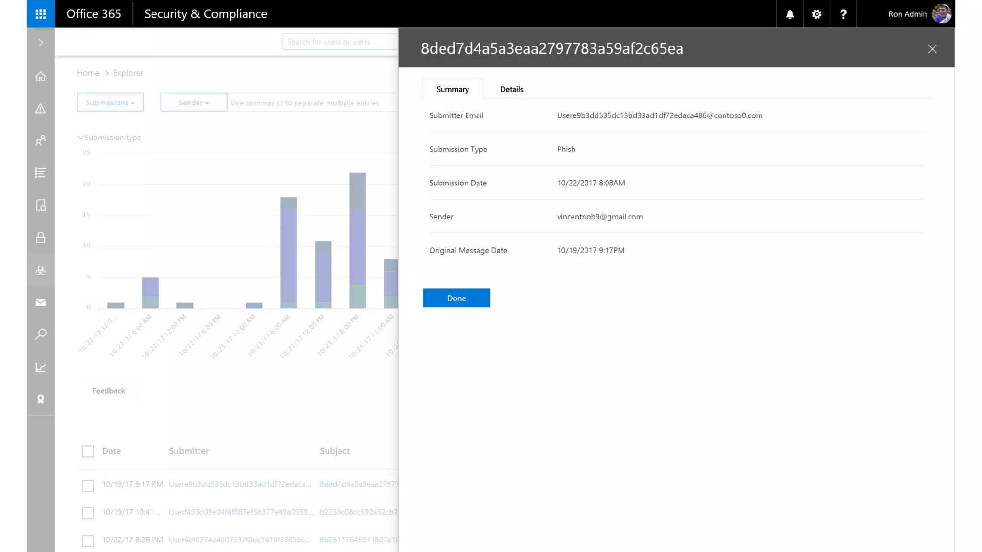Click the Reports chart sidebar icon
Screen dimensions: 982x552
41,368
